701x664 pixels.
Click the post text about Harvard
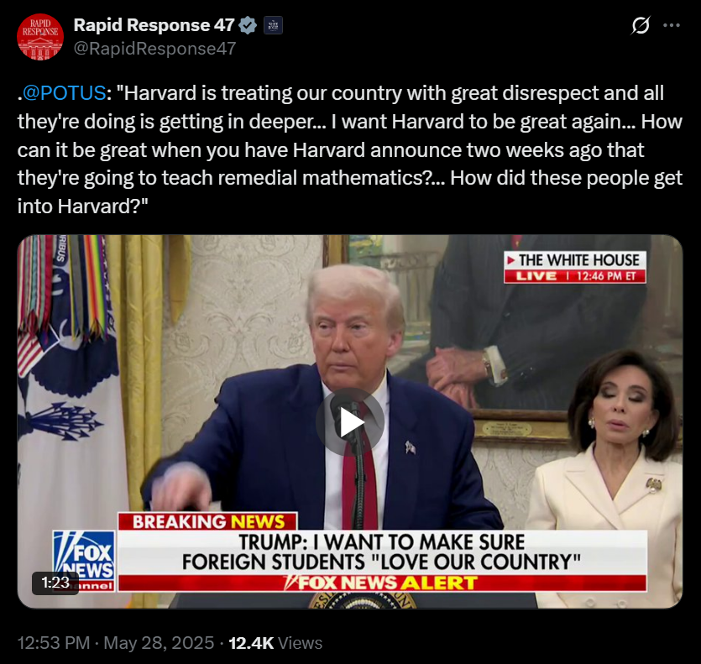350,149
